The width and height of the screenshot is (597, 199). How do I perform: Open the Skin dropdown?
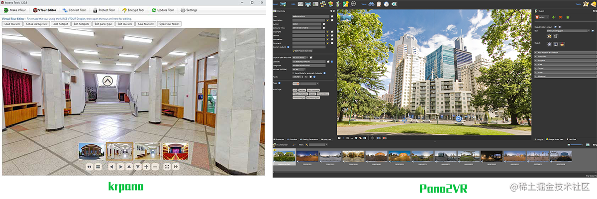[x=569, y=30]
